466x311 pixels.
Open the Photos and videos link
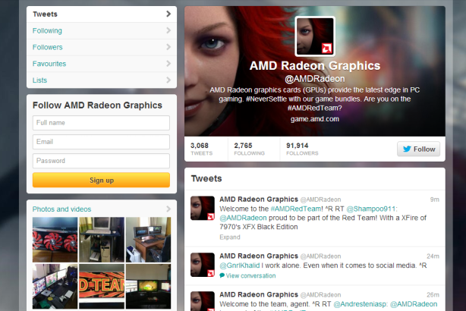click(x=61, y=209)
